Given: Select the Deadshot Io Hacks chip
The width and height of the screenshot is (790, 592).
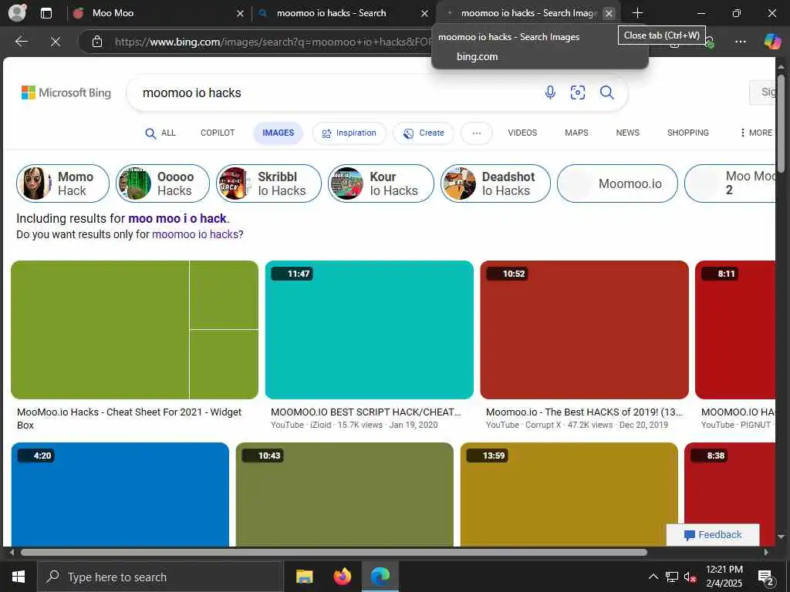Looking at the screenshot, I should tap(495, 183).
